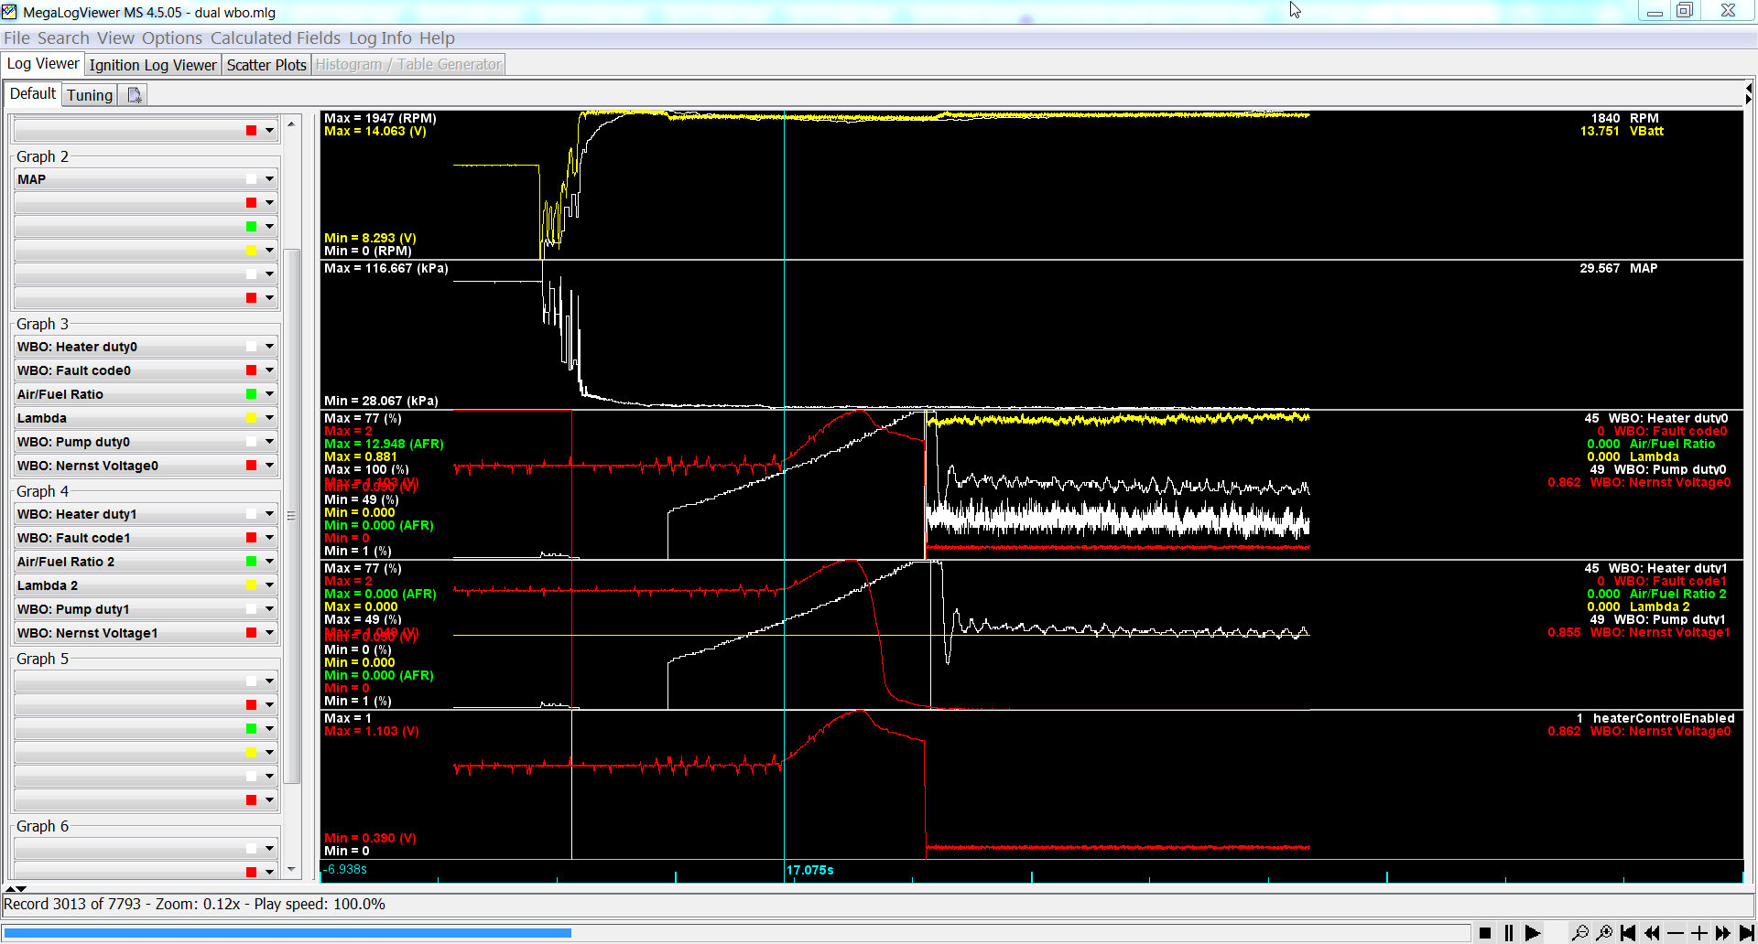The image size is (1758, 944).
Task: Switch to the Ignition Log Viewer tab
Action: [x=153, y=65]
